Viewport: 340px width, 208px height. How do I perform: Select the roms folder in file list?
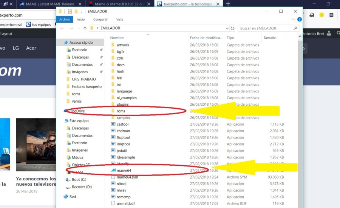121,111
